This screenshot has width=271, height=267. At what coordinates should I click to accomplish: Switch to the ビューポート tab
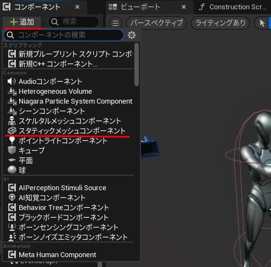[x=140, y=7]
